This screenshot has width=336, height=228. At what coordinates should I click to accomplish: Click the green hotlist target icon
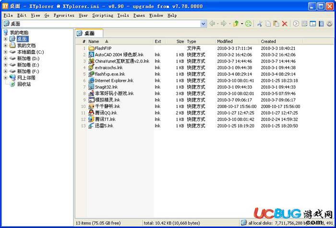tap(248, 24)
